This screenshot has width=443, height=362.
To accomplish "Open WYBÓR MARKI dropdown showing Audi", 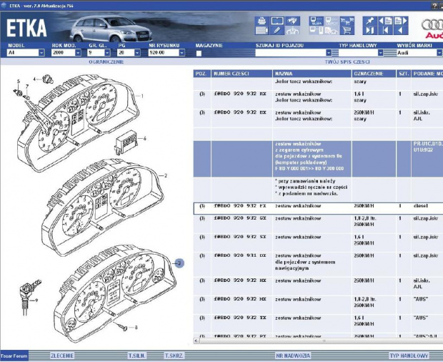I will 419,53.
